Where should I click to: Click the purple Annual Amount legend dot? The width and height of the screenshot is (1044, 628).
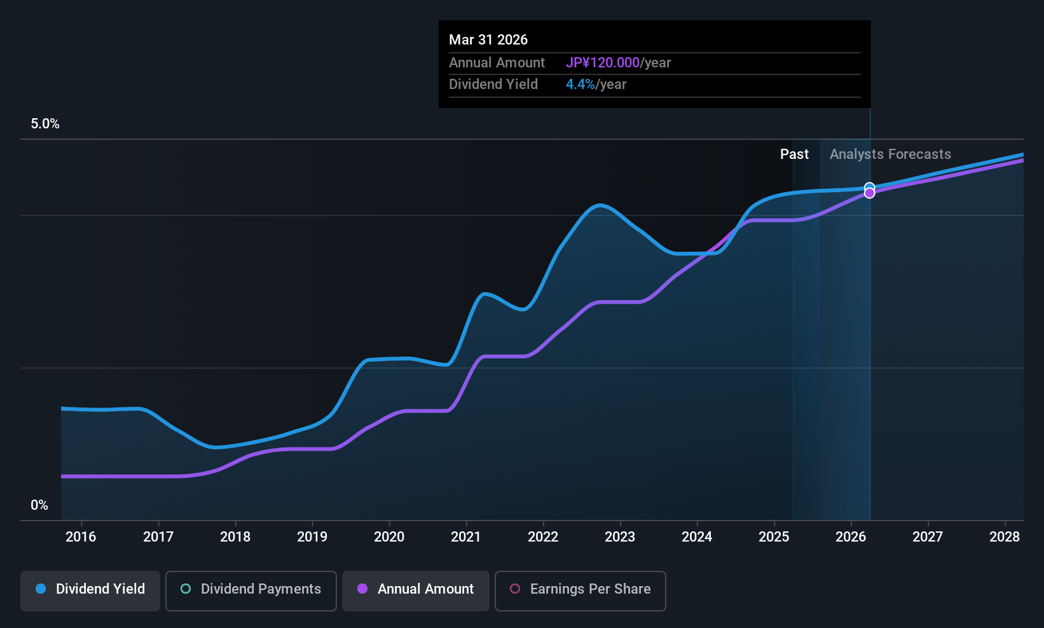click(362, 589)
